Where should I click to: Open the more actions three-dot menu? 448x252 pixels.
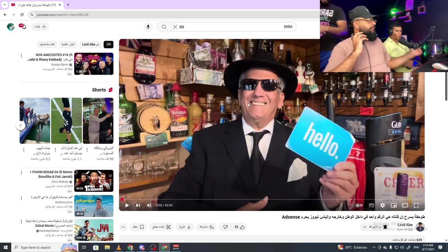123,227
